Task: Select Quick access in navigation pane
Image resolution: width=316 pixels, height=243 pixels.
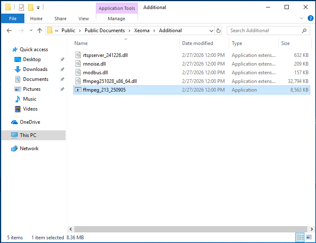Action: coord(33,50)
